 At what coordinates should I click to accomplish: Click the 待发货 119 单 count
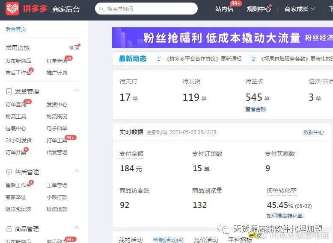point(194,97)
